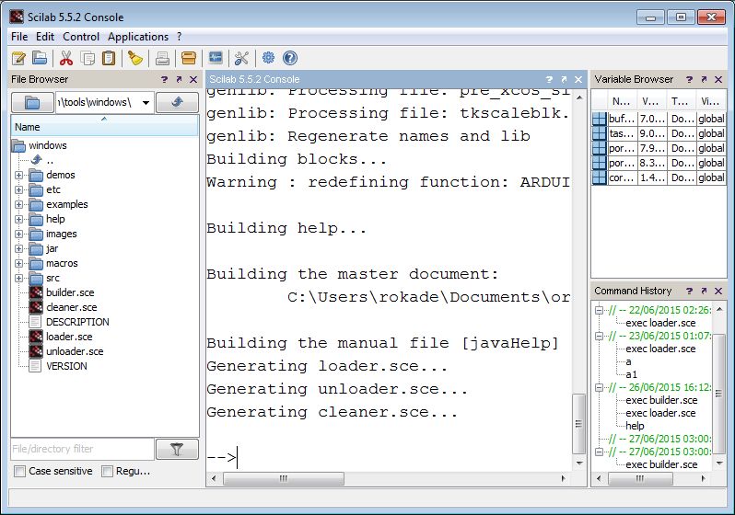Image resolution: width=735 pixels, height=515 pixels.
Task: Click the parent directory arrow button
Action: 177,102
